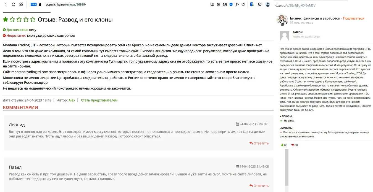Screen dimensions: 373x192
Task: Bookmark the page with the heart icon
Action: tap(243, 4)
